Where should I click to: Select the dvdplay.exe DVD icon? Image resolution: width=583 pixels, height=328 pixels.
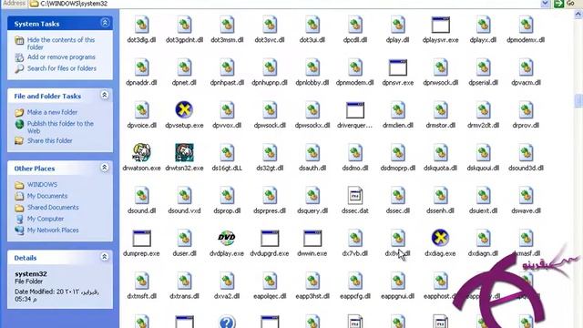click(x=227, y=238)
